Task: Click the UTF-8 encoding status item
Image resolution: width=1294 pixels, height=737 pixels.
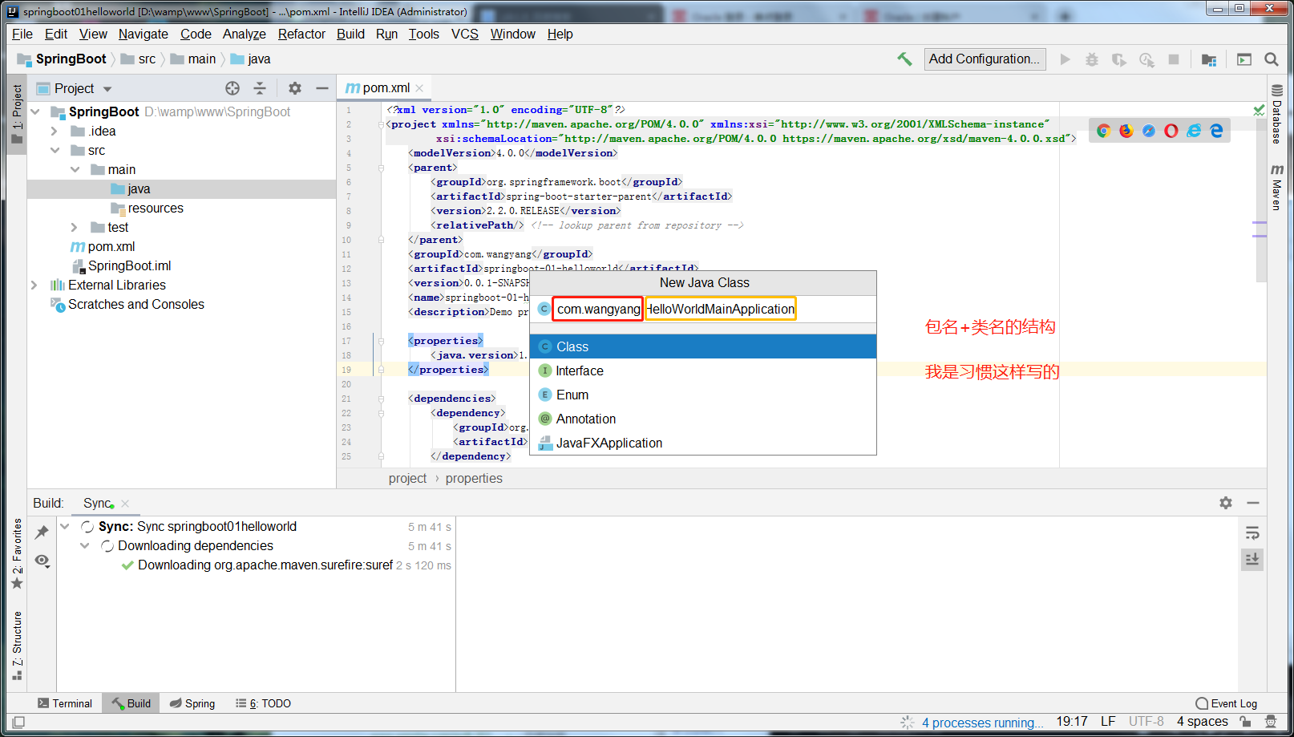Action: (x=1146, y=722)
